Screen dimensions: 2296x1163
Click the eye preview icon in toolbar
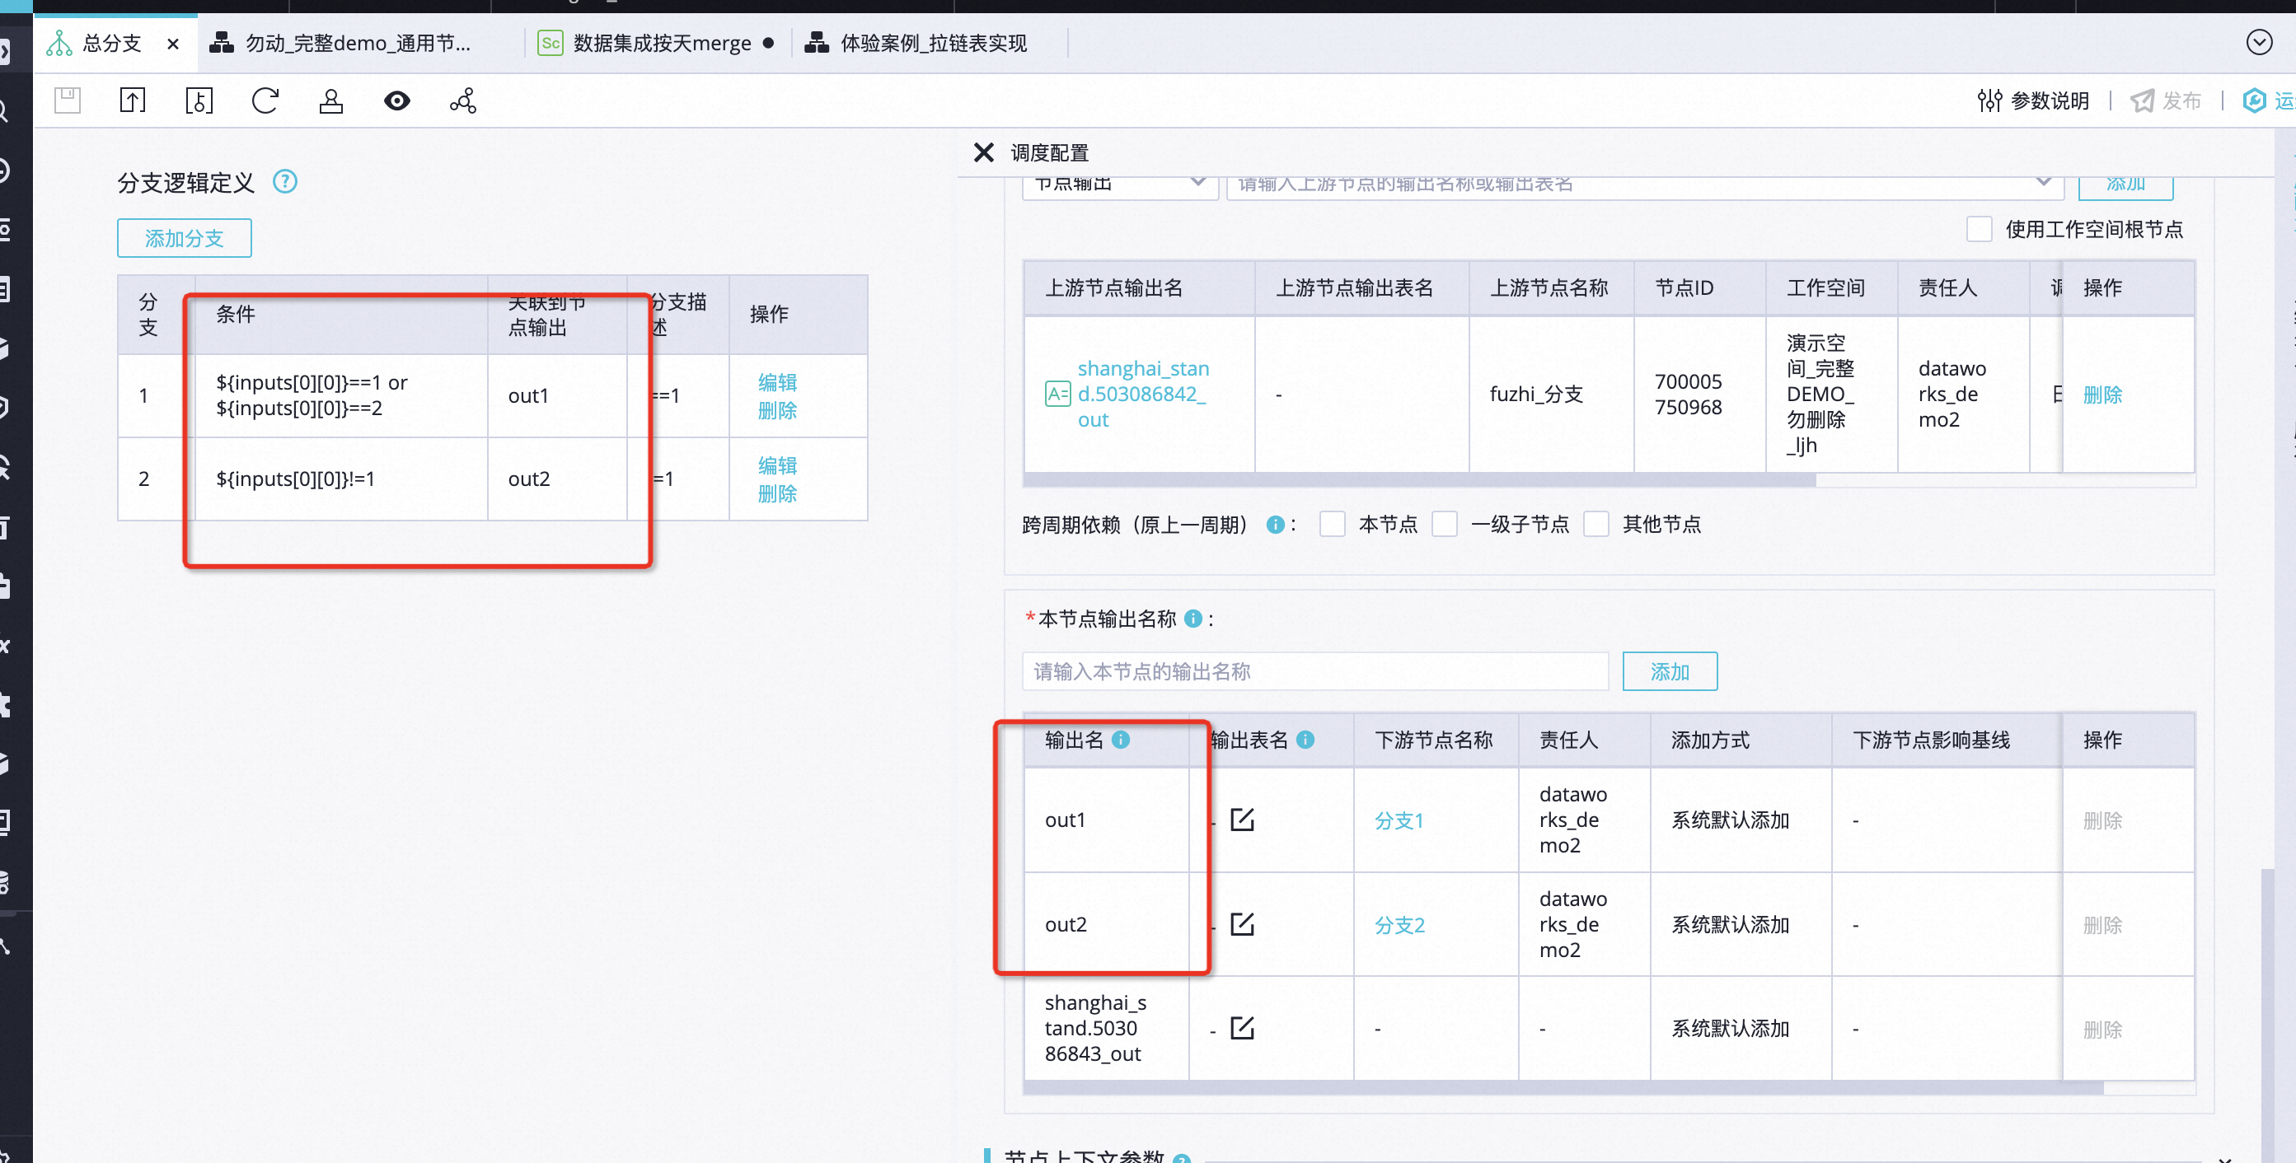point(396,100)
